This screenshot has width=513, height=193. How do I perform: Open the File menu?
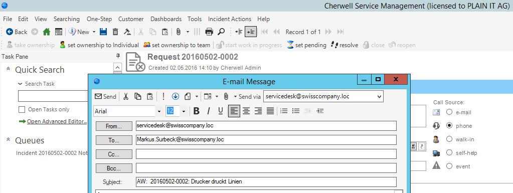pos(8,19)
